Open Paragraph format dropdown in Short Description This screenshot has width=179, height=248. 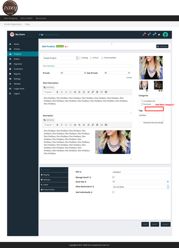point(49,92)
